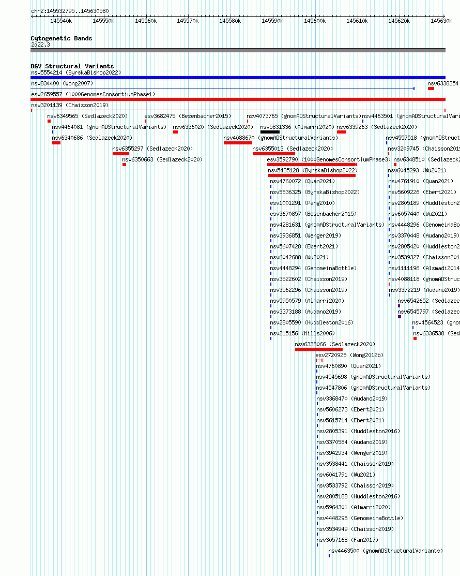
Task: Click the nsv2805590 (Huddleston2016) label
Action: pyautogui.click(x=312, y=323)
